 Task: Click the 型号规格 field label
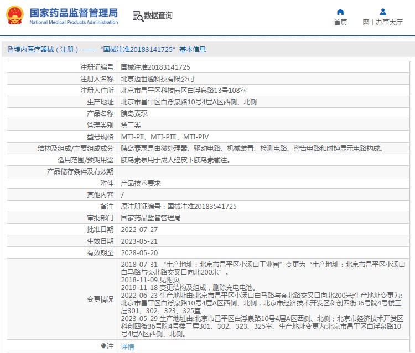[100, 137]
